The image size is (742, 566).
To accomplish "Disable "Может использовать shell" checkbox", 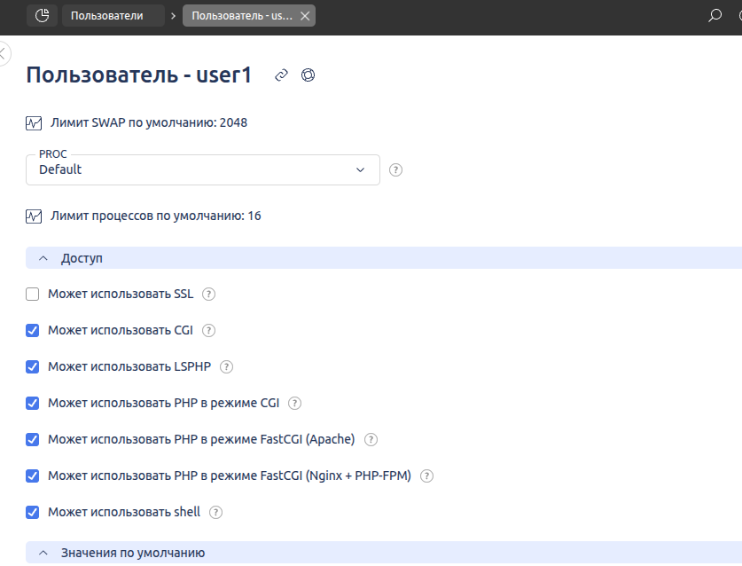I will 33,512.
